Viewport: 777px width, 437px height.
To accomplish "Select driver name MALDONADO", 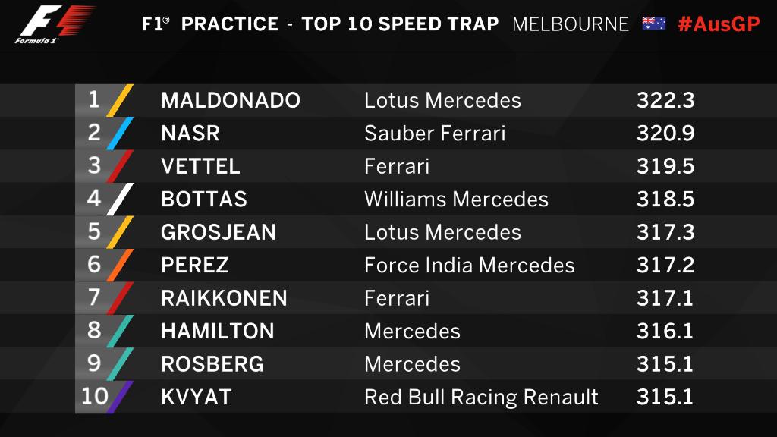I will pyautogui.click(x=231, y=101).
